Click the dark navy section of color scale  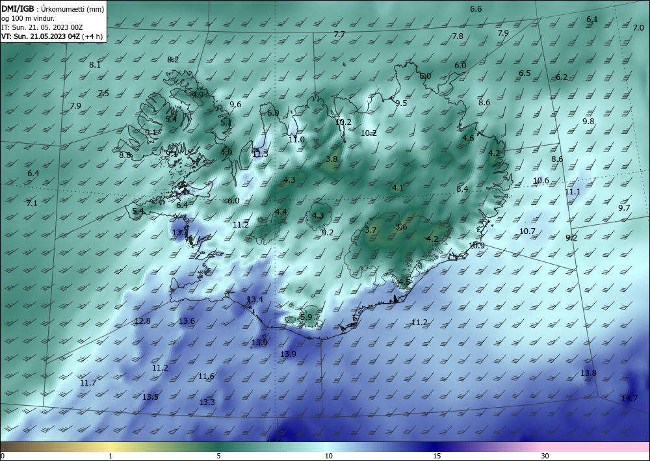pos(435,447)
